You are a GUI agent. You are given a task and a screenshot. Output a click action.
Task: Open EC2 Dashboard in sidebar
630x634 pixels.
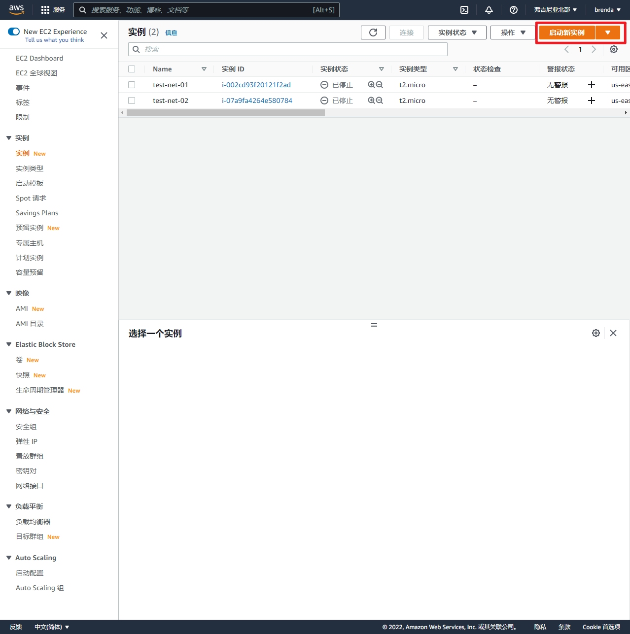39,58
